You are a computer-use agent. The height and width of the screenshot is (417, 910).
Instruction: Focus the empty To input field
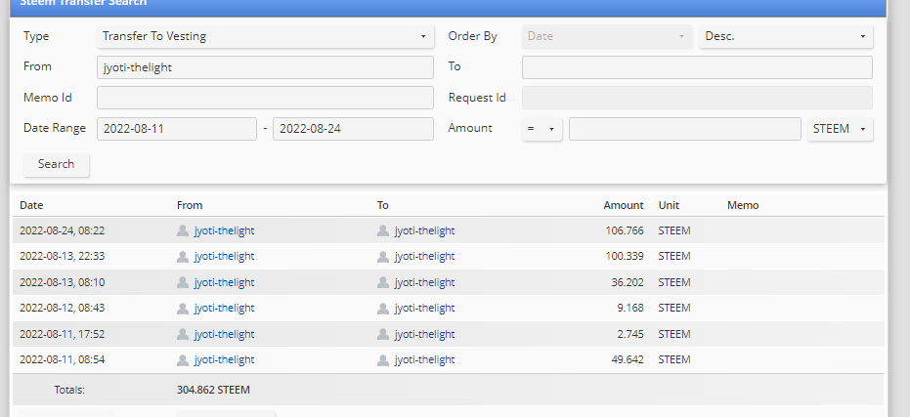click(x=697, y=67)
